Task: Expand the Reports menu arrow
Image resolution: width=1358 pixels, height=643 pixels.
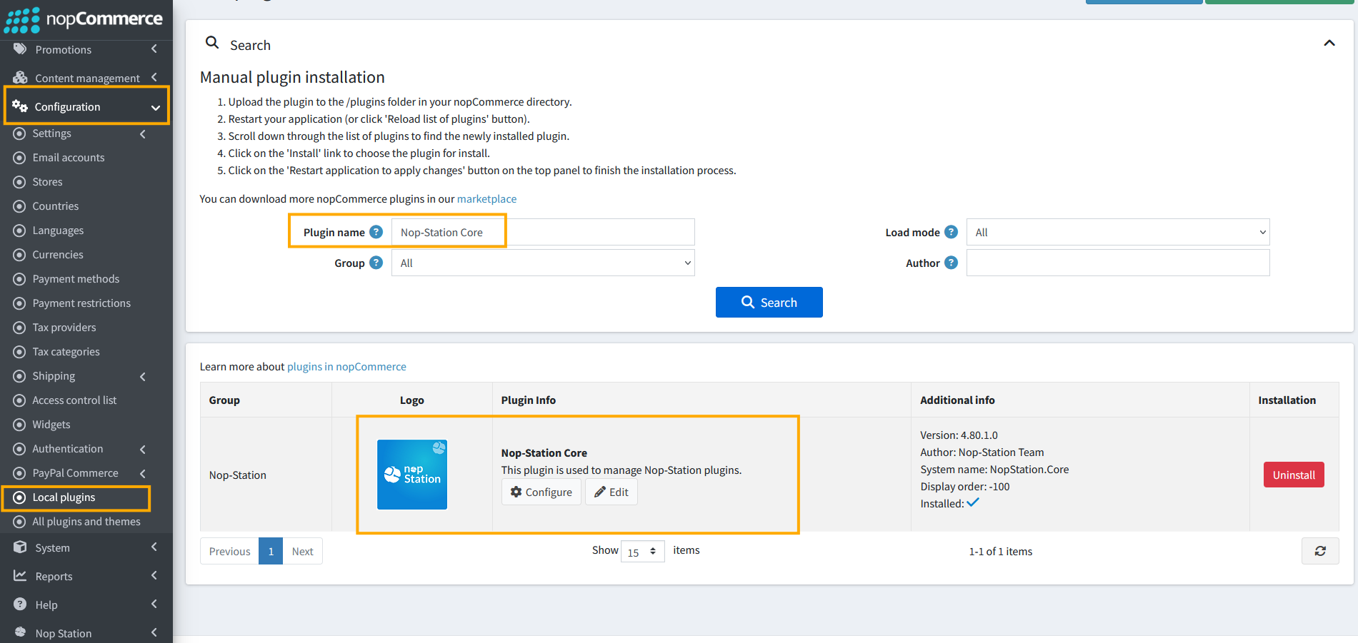Action: 154,575
